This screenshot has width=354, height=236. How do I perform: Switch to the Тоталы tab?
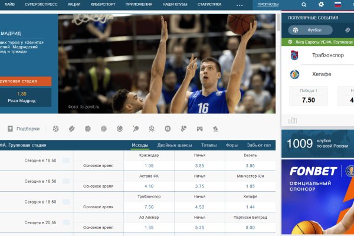click(x=209, y=145)
